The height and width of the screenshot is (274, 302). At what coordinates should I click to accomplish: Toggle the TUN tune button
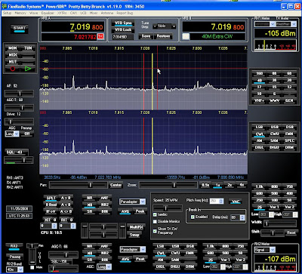coord(28,48)
